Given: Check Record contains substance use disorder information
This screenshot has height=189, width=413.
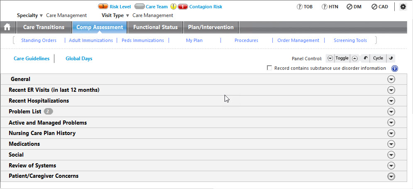Looking at the screenshot, I should click(x=269, y=68).
